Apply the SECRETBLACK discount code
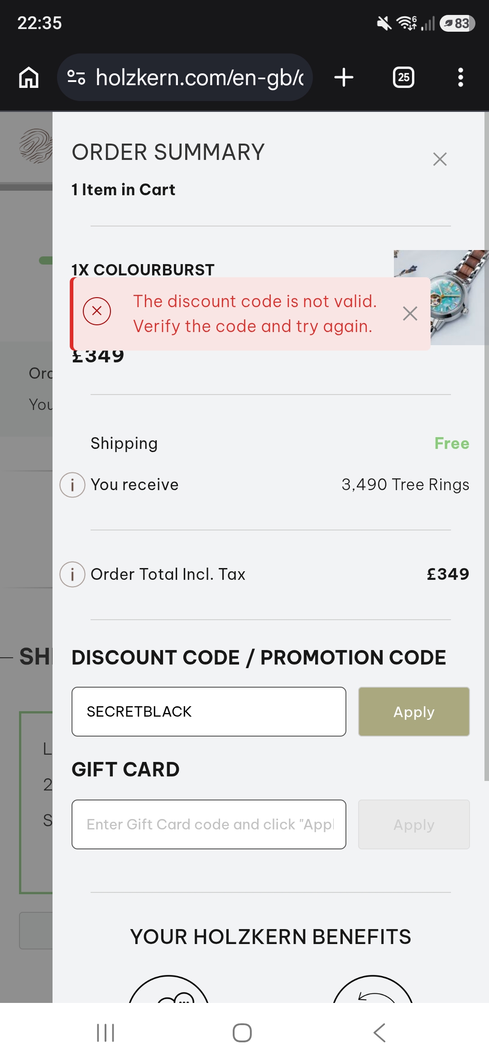Viewport: 489px width, 1060px height. pyautogui.click(x=414, y=712)
